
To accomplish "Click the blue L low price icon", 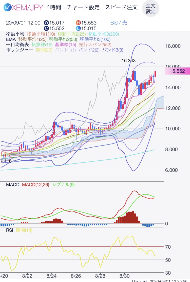I will (78, 29).
